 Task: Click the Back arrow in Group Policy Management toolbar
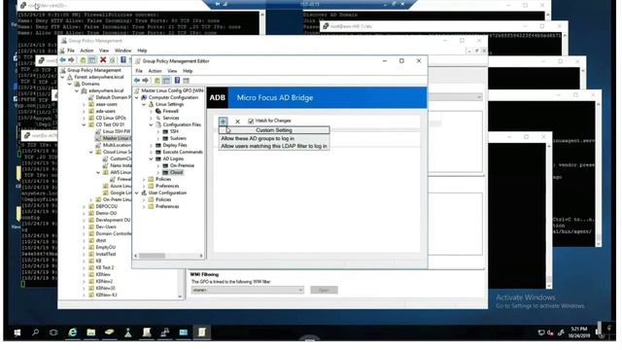(62, 60)
